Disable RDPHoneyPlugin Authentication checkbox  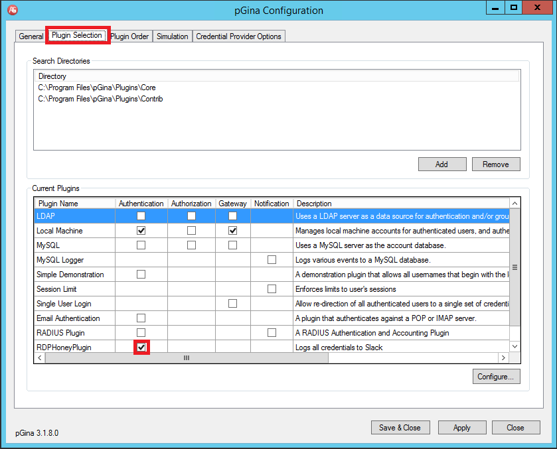point(141,348)
